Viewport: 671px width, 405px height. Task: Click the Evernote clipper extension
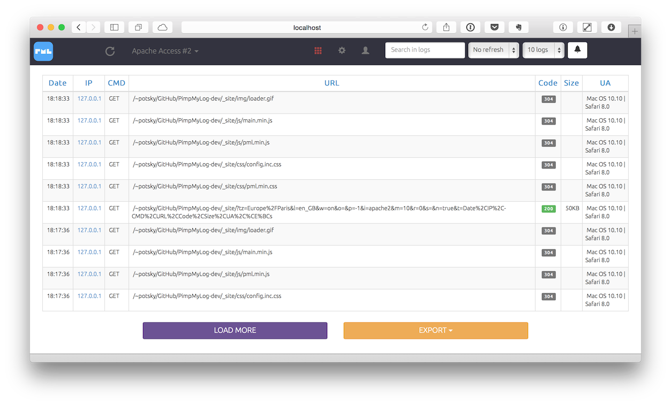tap(518, 27)
